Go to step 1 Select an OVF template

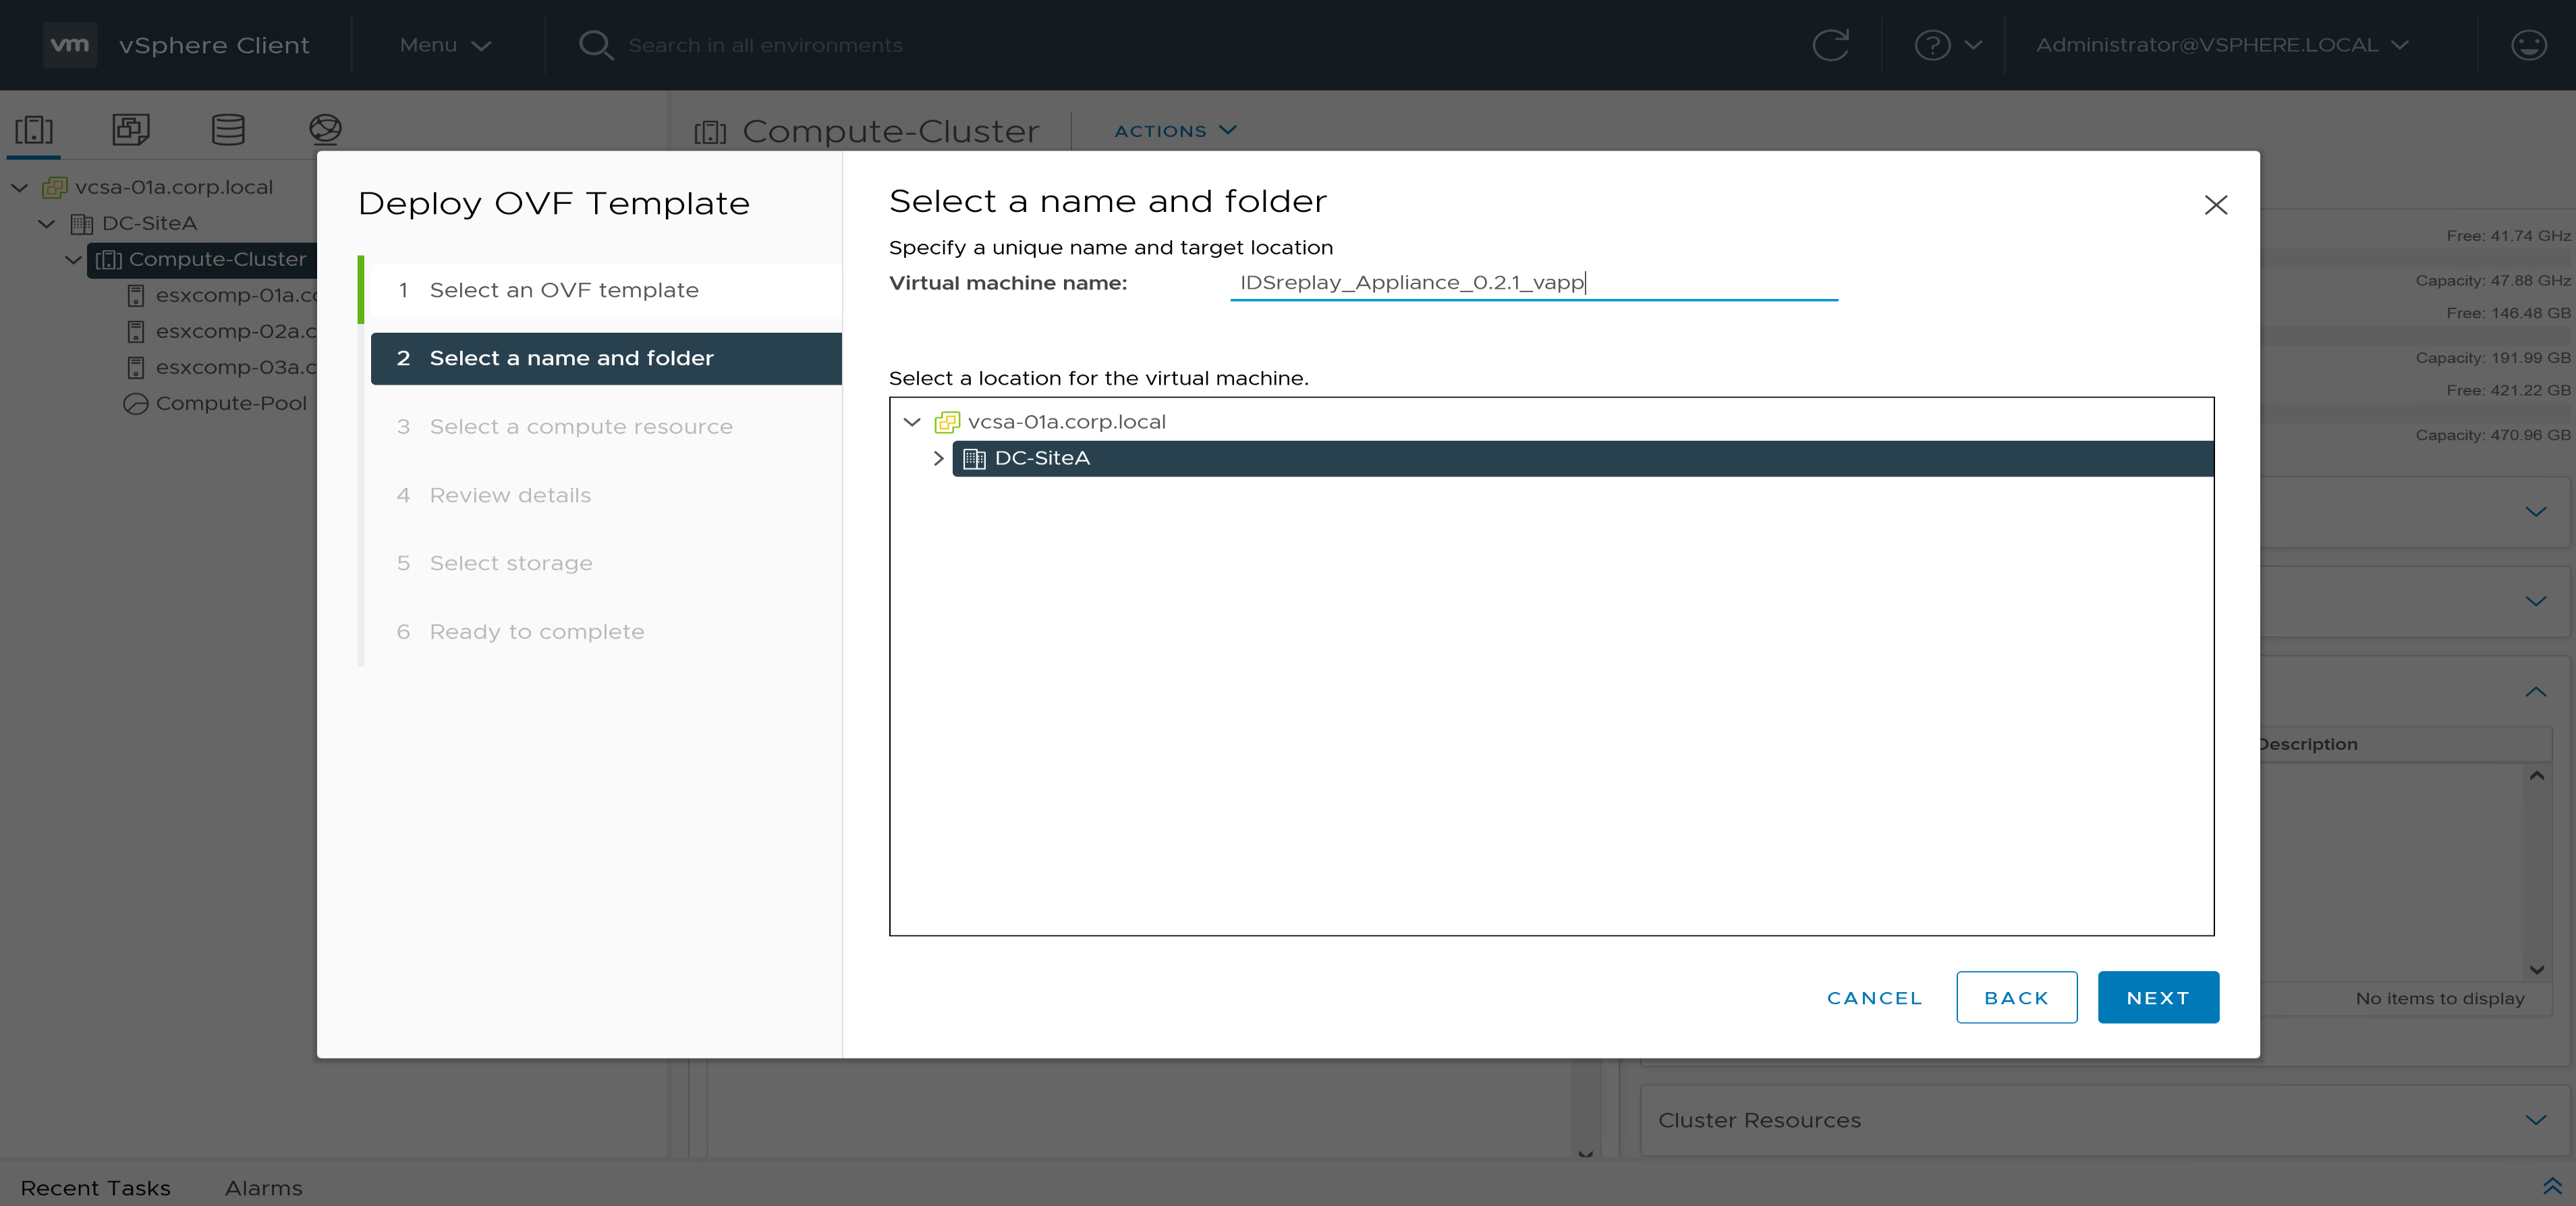click(605, 290)
